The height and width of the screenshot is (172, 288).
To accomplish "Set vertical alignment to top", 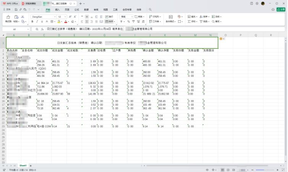I will point(82,17).
